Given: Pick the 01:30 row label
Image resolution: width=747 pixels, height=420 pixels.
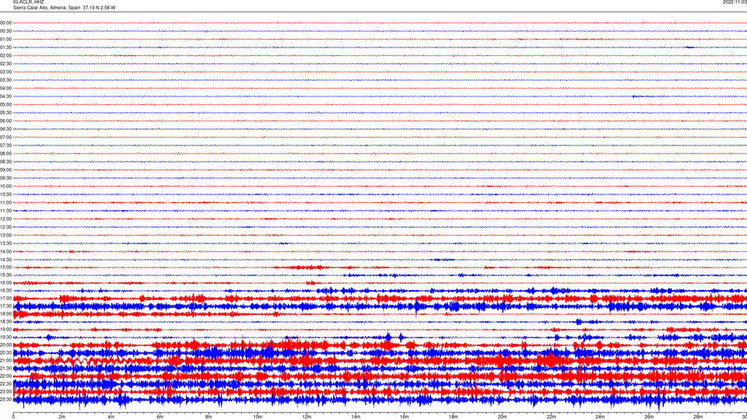Looking at the screenshot, I should 5,47.
